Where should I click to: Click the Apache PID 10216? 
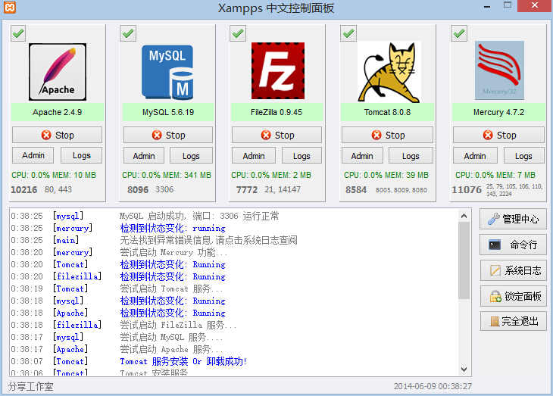coord(24,190)
